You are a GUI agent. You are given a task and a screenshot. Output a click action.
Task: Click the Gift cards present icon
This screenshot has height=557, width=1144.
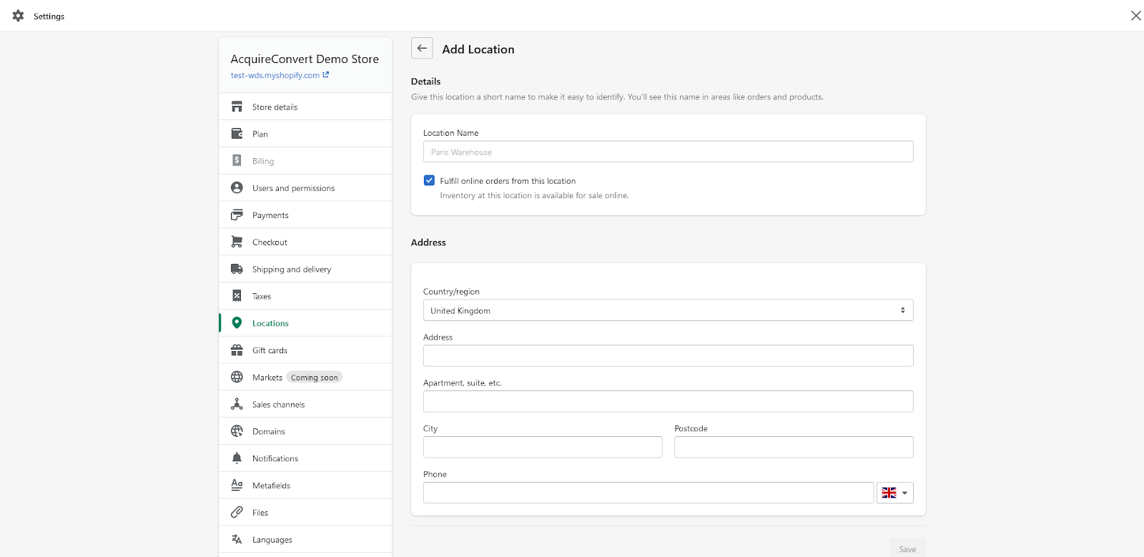[237, 350]
